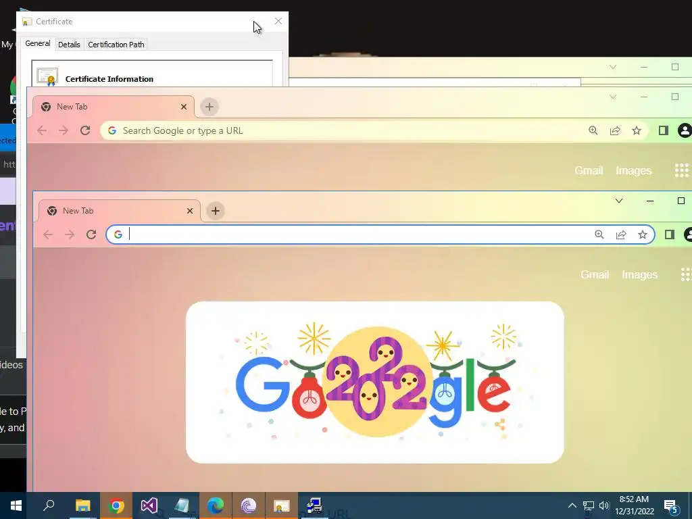Image resolution: width=692 pixels, height=519 pixels.
Task: Open tab search chevron in front Chrome
Action: [x=619, y=201]
